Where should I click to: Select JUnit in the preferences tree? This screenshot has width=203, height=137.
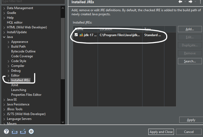click(x=15, y=85)
